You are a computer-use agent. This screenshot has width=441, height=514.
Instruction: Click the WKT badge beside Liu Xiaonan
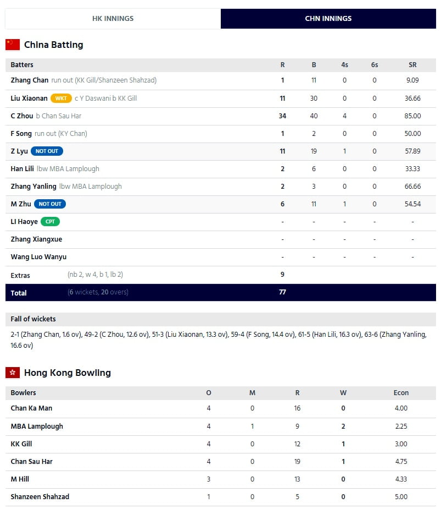61,99
